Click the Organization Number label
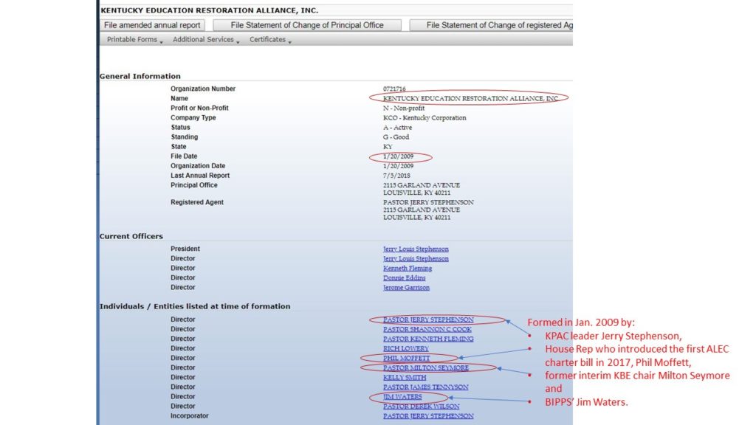The image size is (756, 425). [203, 89]
